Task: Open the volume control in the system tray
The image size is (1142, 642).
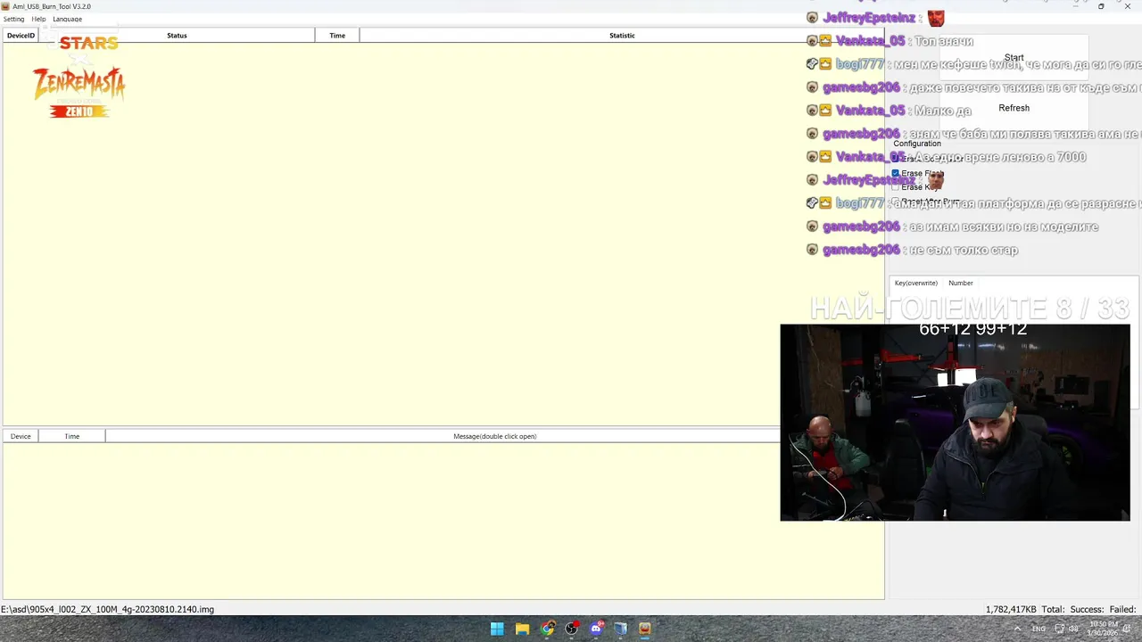Action: point(1073,629)
